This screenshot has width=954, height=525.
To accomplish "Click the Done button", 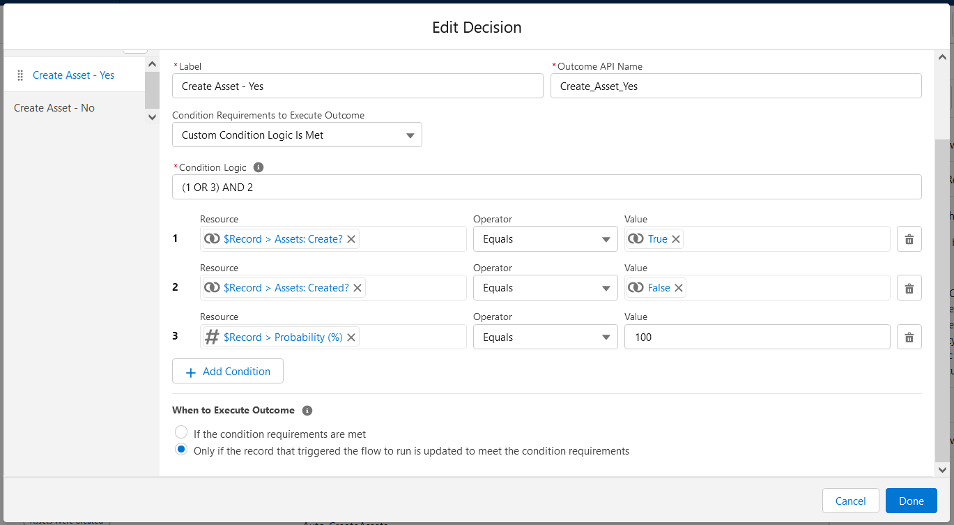I will (911, 501).
